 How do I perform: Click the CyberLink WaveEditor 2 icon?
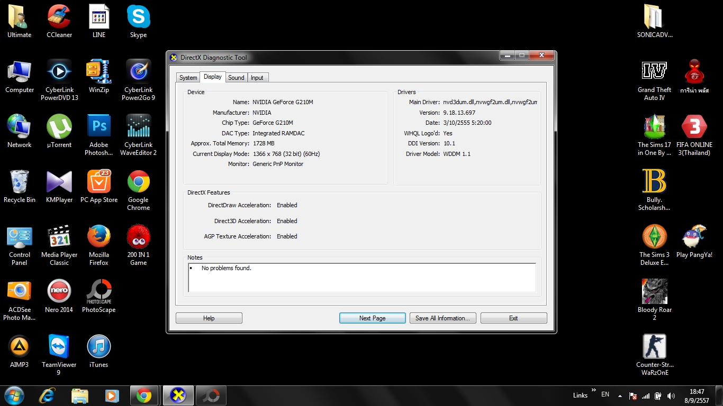[139, 135]
